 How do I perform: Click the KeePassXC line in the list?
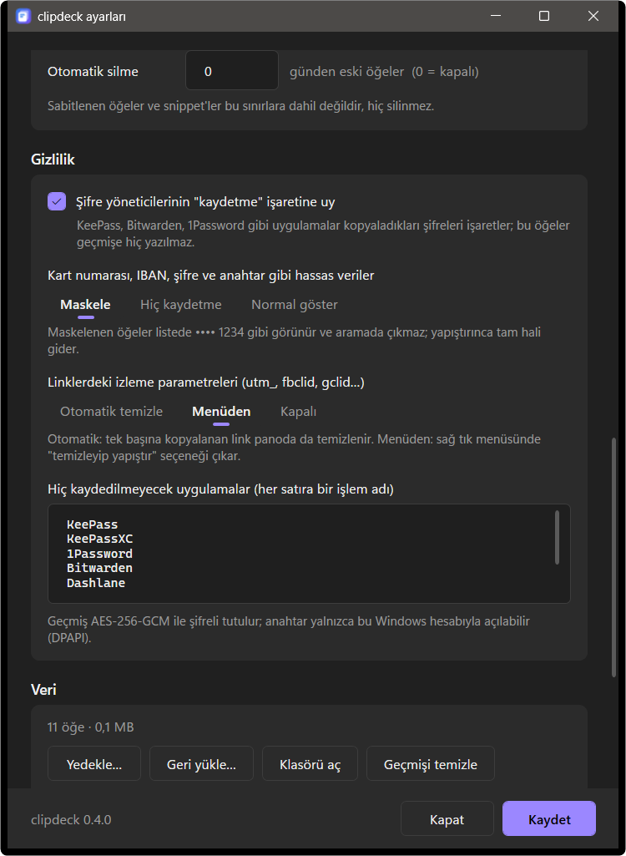tap(100, 539)
